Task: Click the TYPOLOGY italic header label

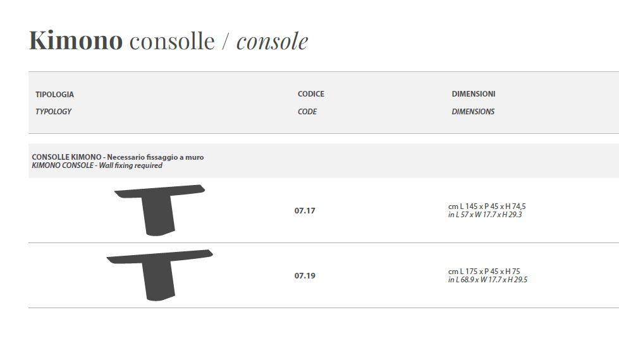Action: (53, 112)
